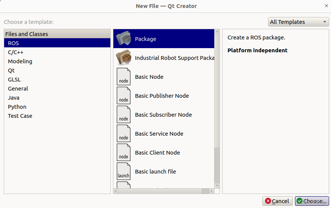Click template list scroll up arrow

[217, 32]
